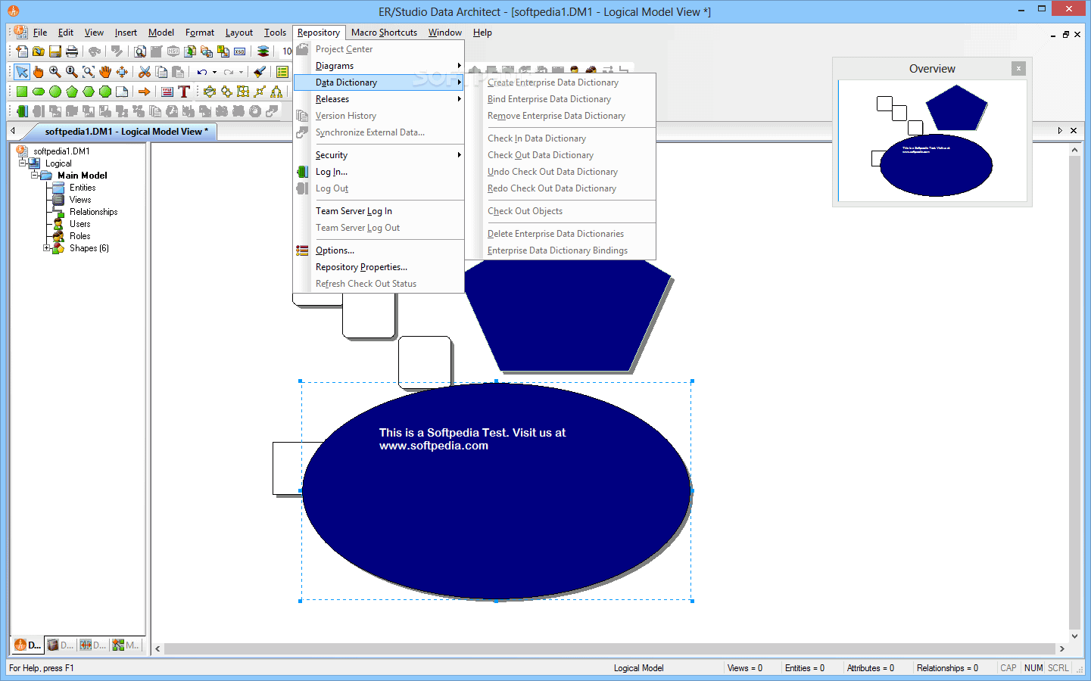This screenshot has width=1091, height=681.
Task: Close the document tab with X
Action: point(1074,131)
